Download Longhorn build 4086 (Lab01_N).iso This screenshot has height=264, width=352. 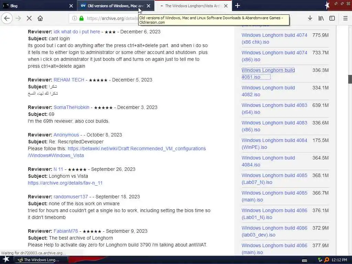(x=274, y=214)
